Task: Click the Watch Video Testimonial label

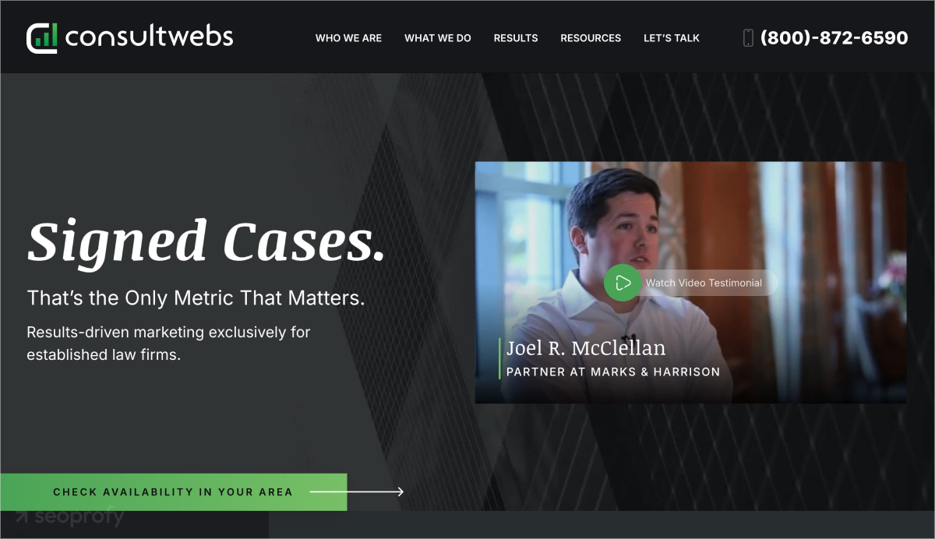Action: pyautogui.click(x=704, y=283)
